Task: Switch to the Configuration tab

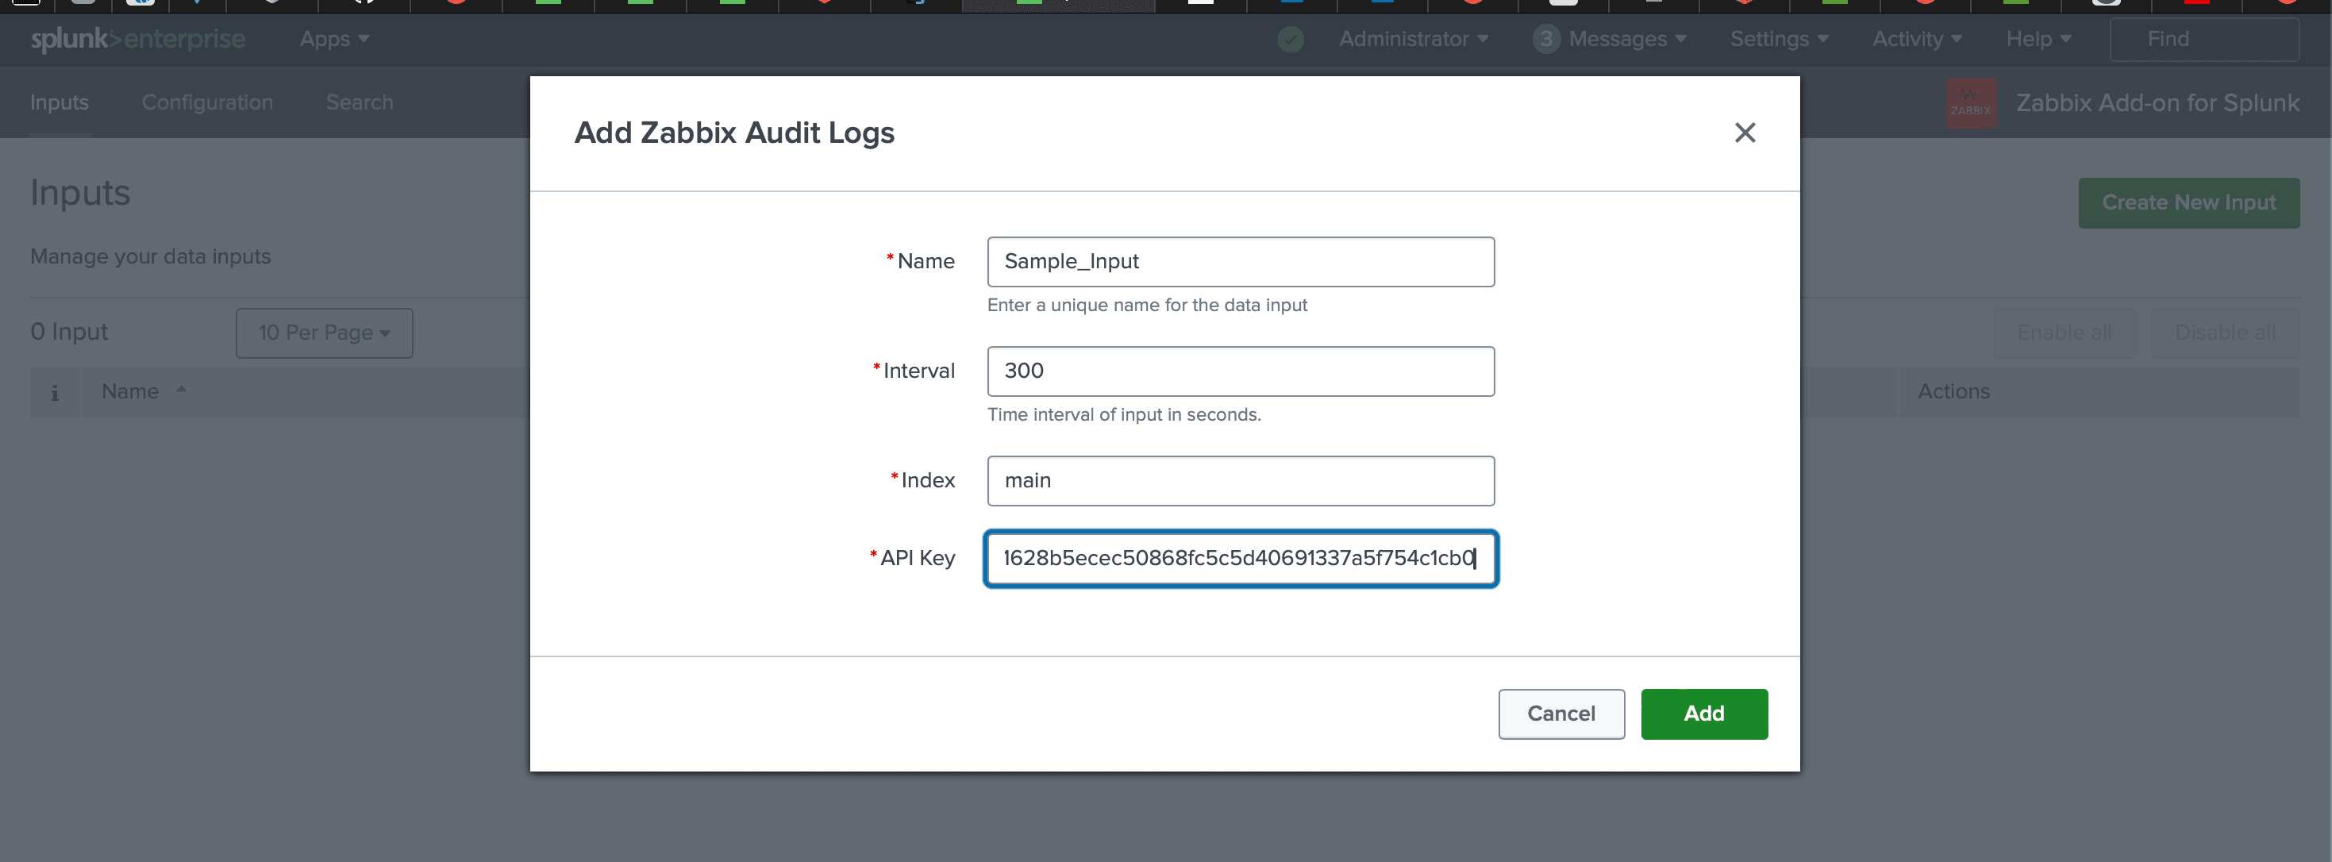Action: pos(206,102)
